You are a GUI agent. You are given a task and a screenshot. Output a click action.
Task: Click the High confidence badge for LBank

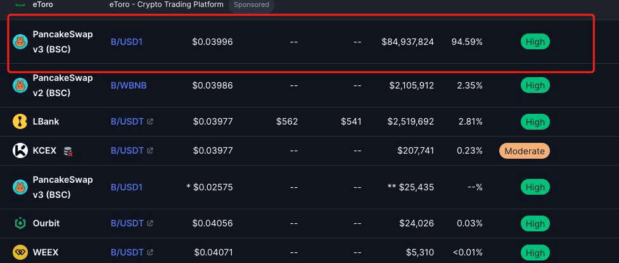(x=535, y=121)
